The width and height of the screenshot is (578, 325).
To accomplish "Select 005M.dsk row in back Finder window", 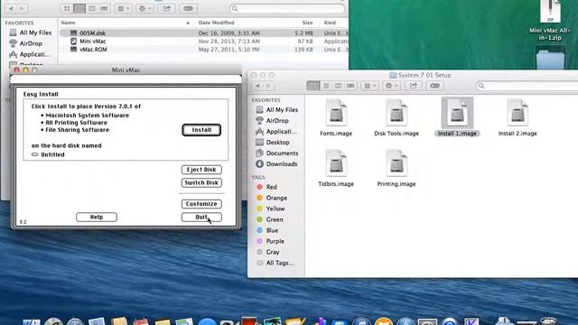I will (x=203, y=32).
